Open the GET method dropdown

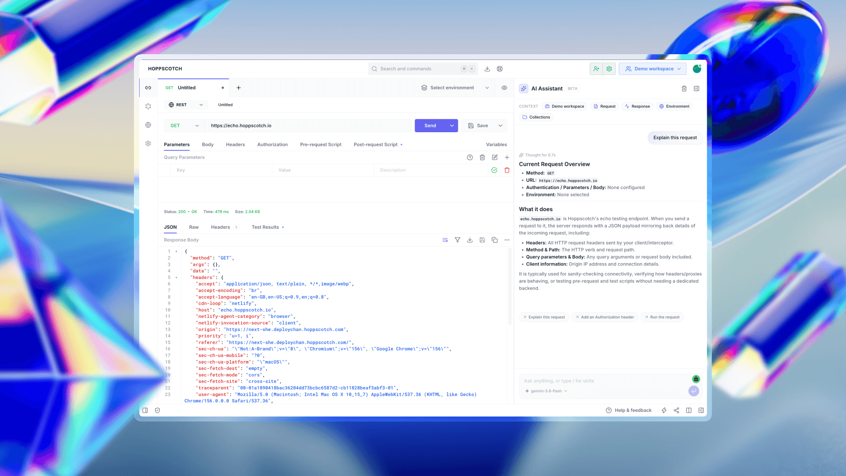coord(184,126)
